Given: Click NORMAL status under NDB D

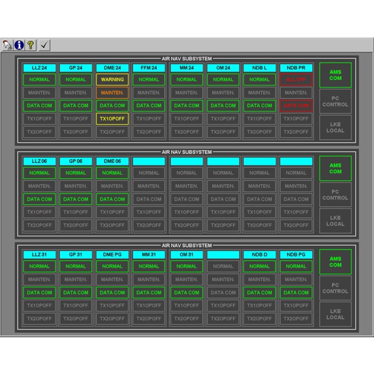Looking at the screenshot, I should point(259,266).
